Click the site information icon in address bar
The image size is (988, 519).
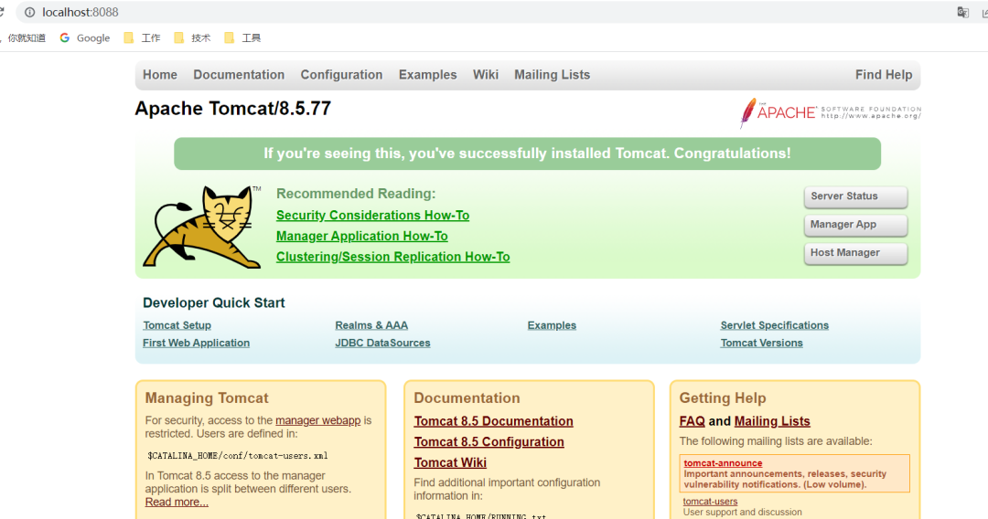(x=29, y=12)
